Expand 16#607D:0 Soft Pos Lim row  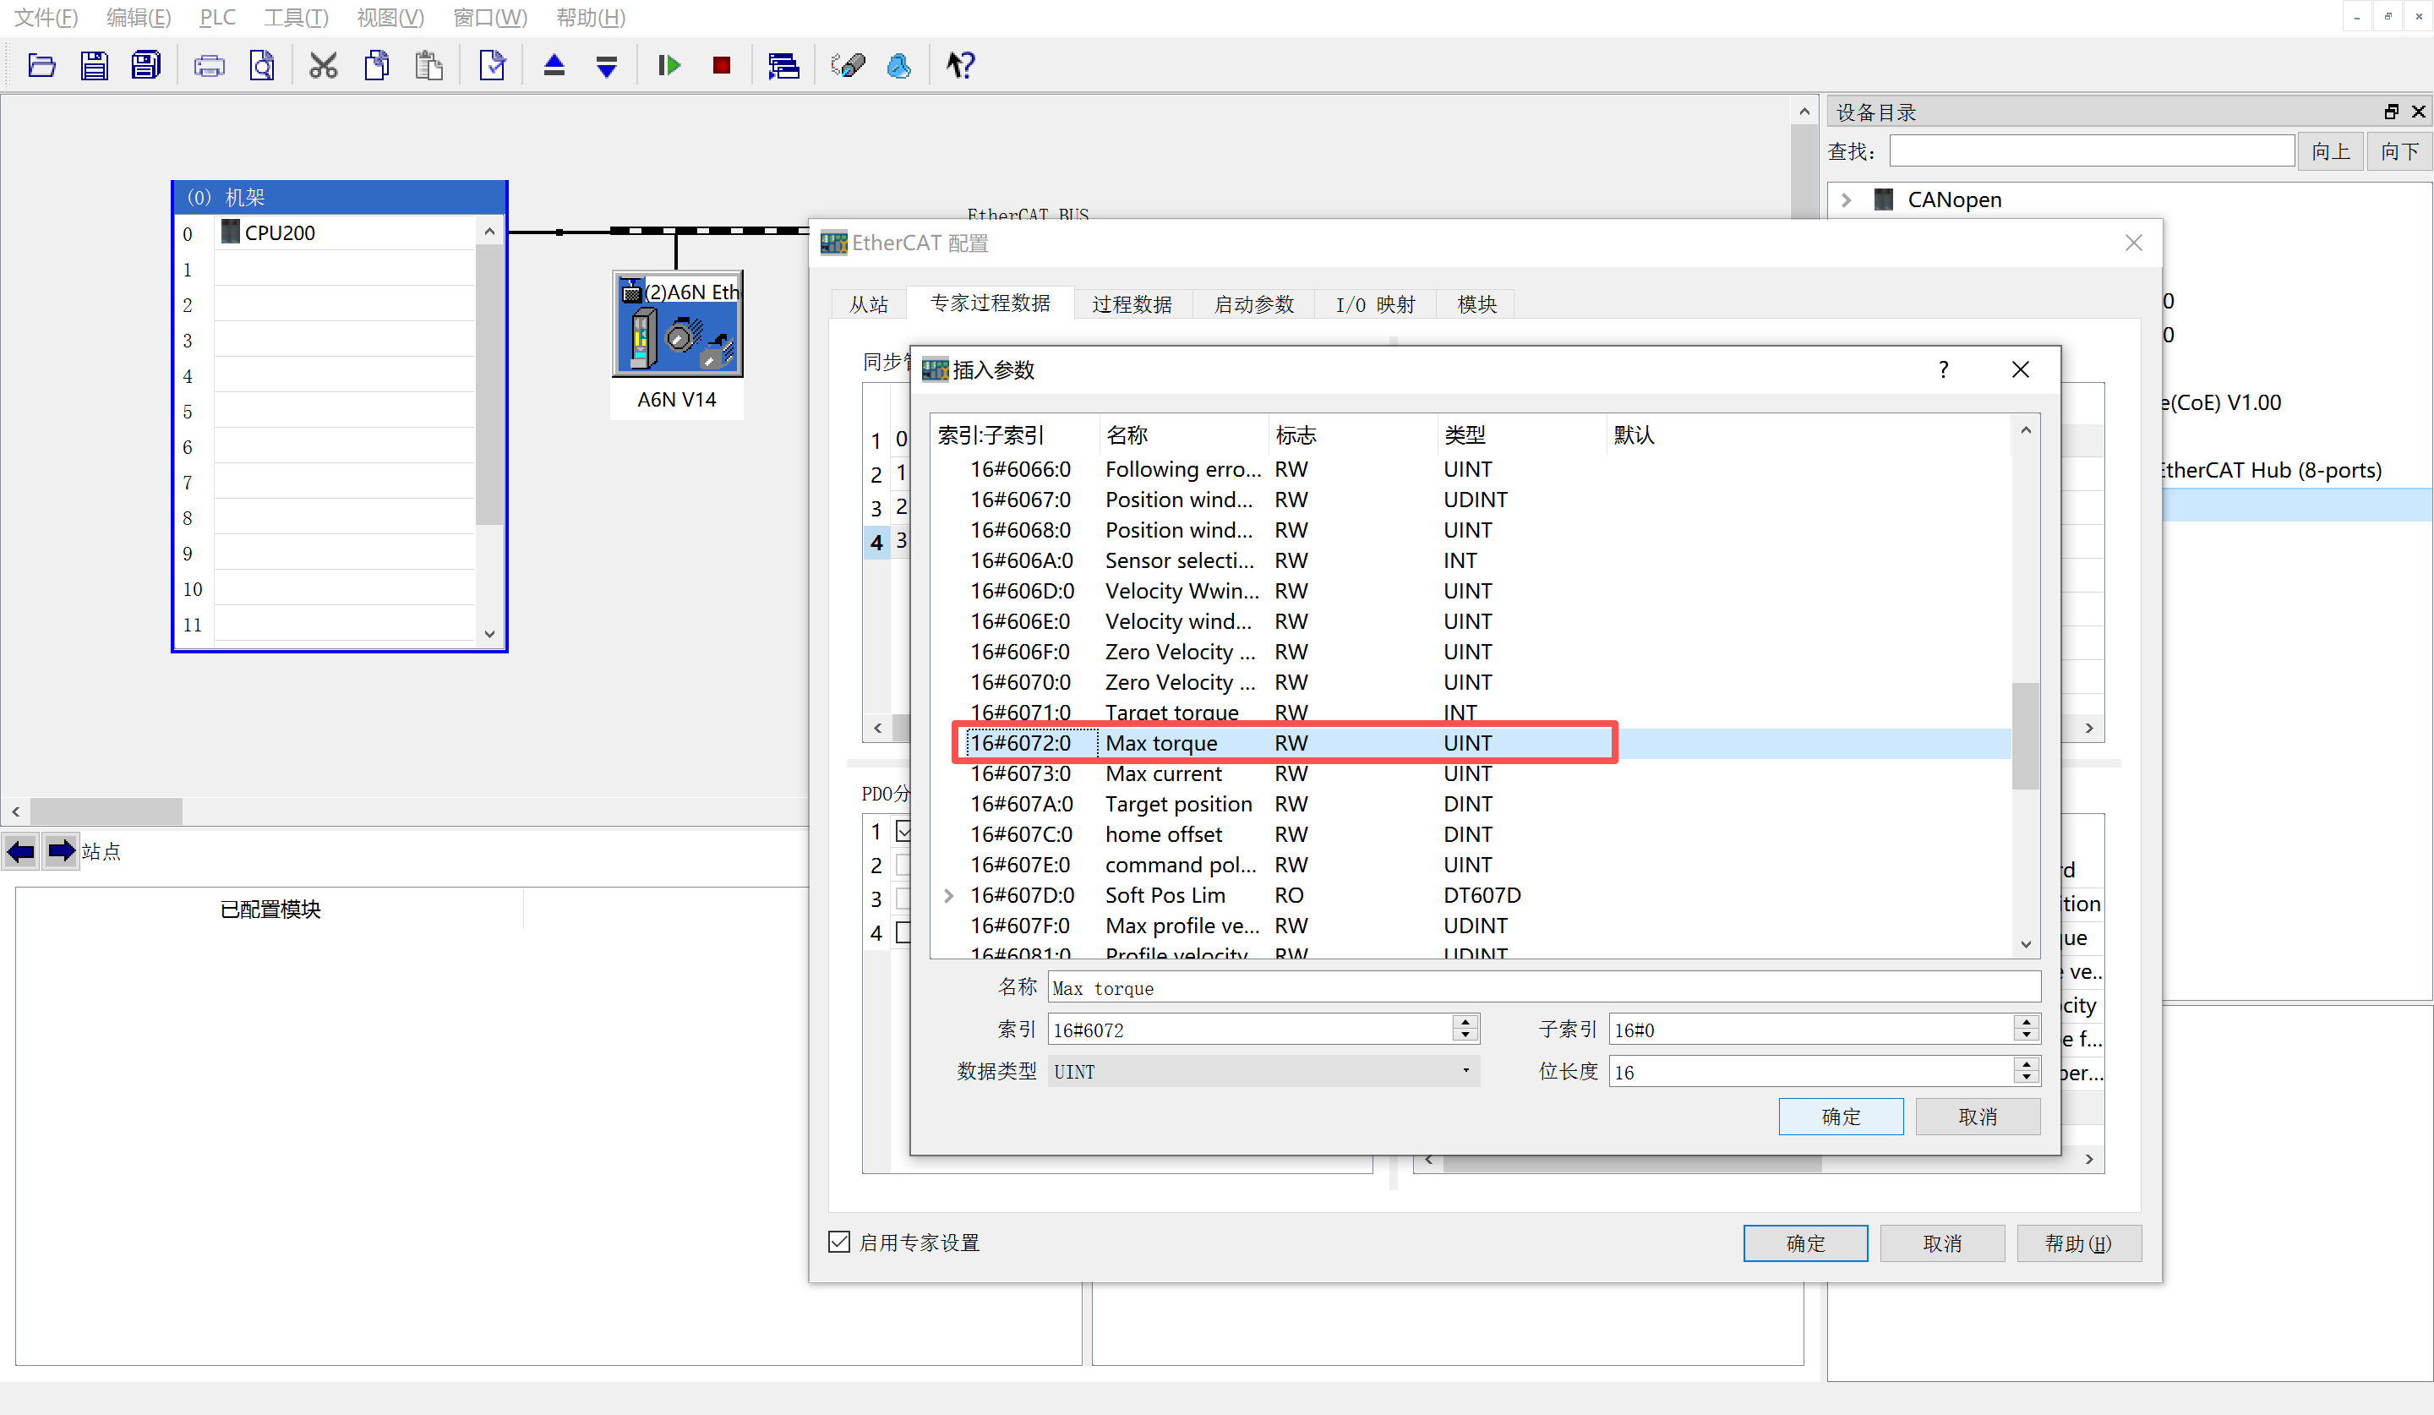point(948,895)
